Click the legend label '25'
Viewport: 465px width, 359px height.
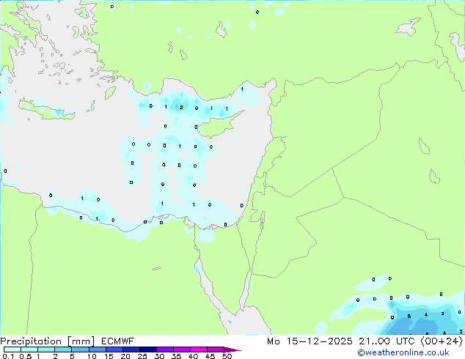click(x=142, y=356)
